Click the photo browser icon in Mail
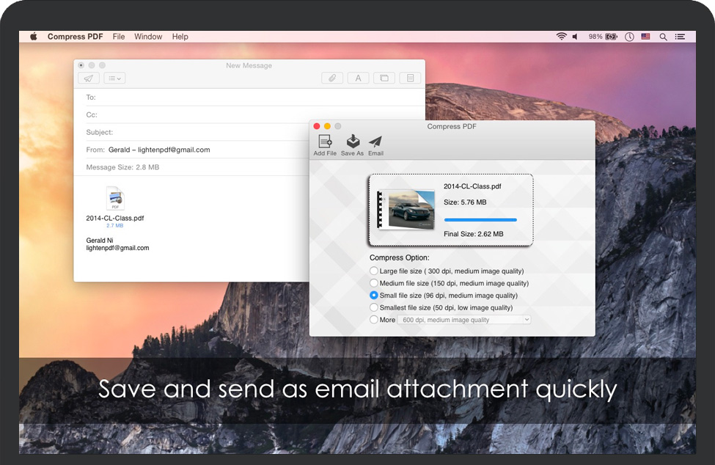 click(384, 78)
